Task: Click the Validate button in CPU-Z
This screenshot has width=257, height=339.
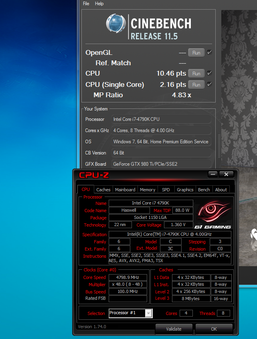Action: click(174, 329)
